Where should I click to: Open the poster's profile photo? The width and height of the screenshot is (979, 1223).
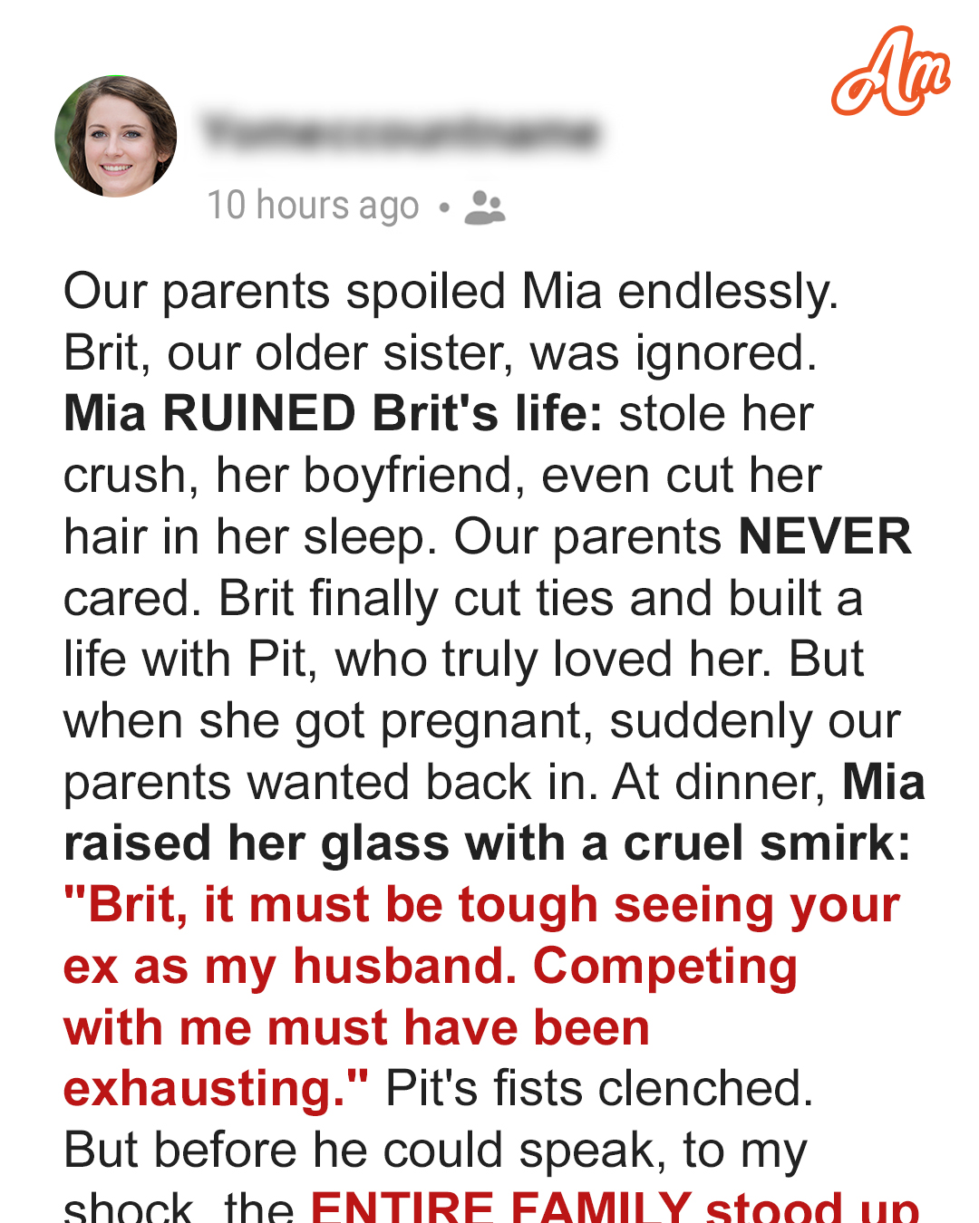[x=116, y=136]
